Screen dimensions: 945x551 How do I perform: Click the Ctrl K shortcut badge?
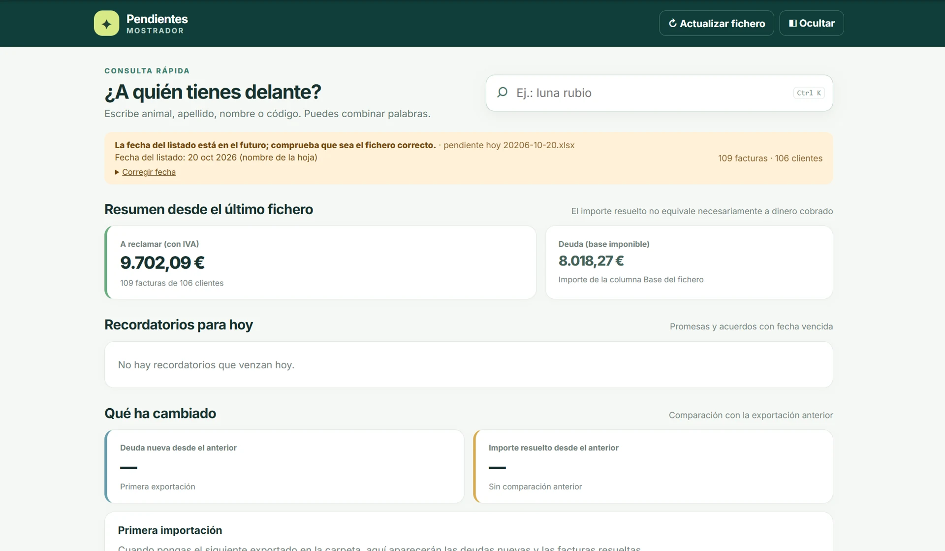809,93
